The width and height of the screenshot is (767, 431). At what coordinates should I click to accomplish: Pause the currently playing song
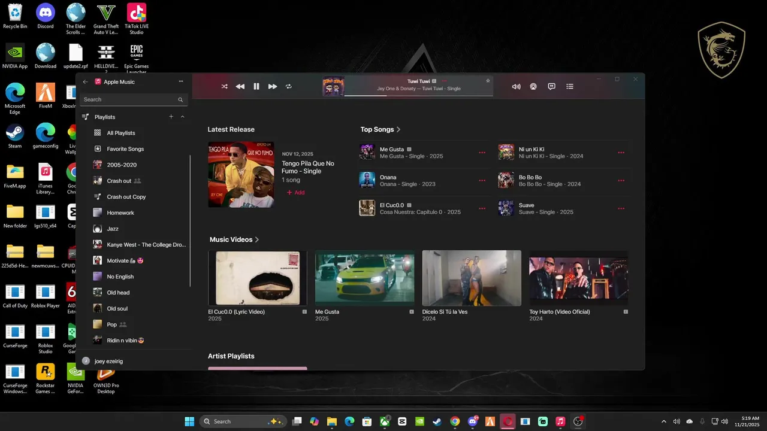click(x=256, y=86)
